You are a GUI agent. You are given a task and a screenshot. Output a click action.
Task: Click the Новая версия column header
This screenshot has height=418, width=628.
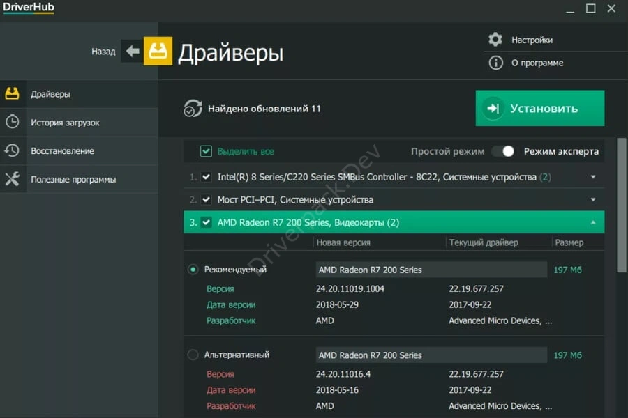343,242
